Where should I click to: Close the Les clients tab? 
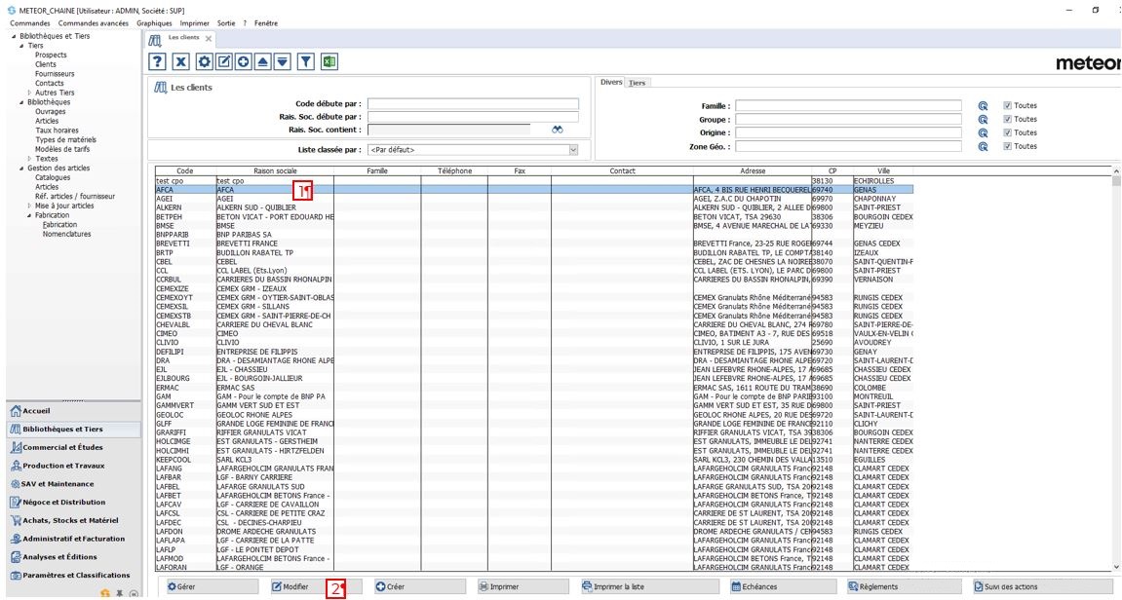point(209,39)
